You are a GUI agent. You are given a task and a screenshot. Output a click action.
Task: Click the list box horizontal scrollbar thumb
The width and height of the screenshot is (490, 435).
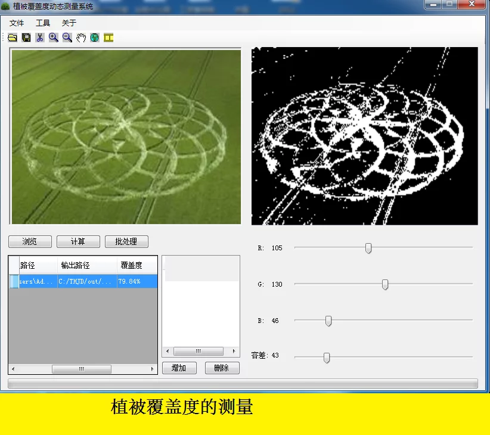199,351
